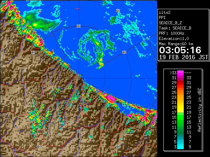Click the '>33' legend value
Screen dimensions: 210x157
[x=173, y=73]
